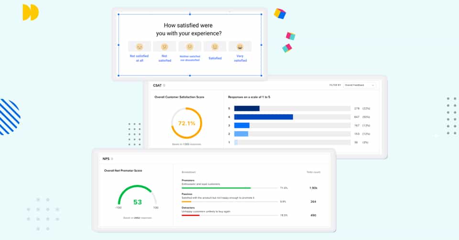Click the info icon beside CSAT
Viewport: 459px width, 240px height.
[x=164, y=86]
